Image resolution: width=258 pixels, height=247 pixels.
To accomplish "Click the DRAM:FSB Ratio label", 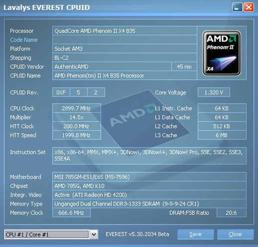I will 189,213.
